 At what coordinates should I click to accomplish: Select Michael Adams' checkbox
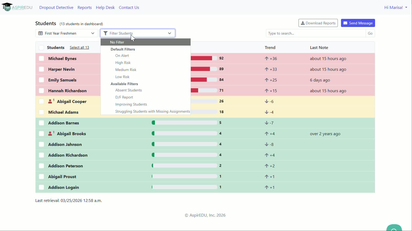coord(41,112)
